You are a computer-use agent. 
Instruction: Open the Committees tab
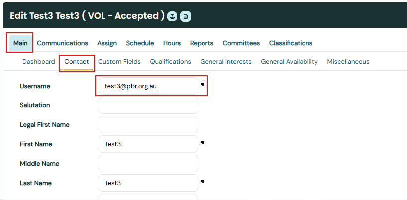click(241, 43)
